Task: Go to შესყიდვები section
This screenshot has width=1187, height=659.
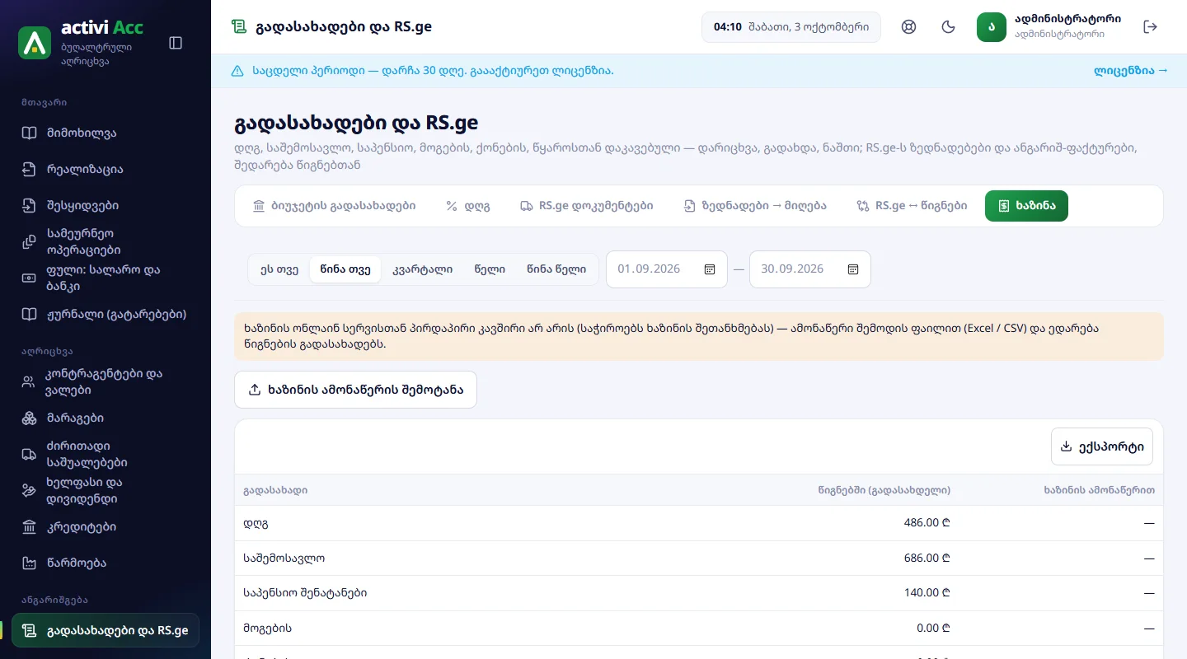Action: tap(106, 205)
